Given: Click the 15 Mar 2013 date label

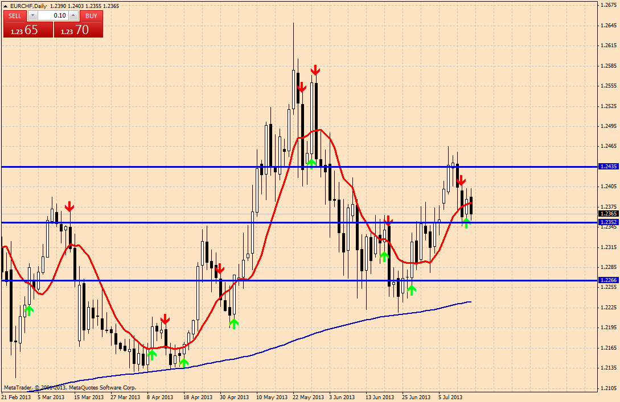Looking at the screenshot, I should coord(89,397).
